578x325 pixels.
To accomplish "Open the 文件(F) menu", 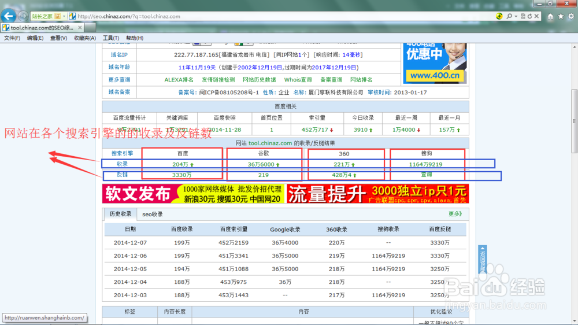I will [12, 38].
